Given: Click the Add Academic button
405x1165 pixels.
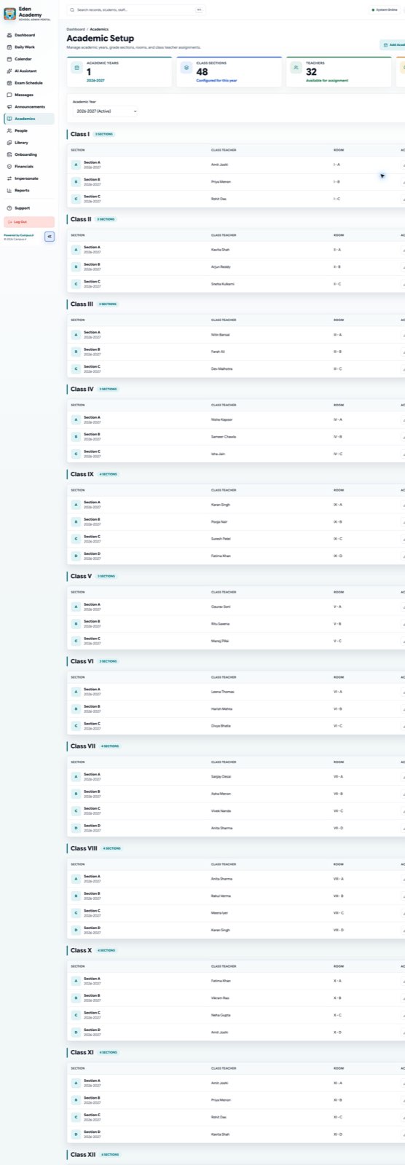Looking at the screenshot, I should click(393, 45).
